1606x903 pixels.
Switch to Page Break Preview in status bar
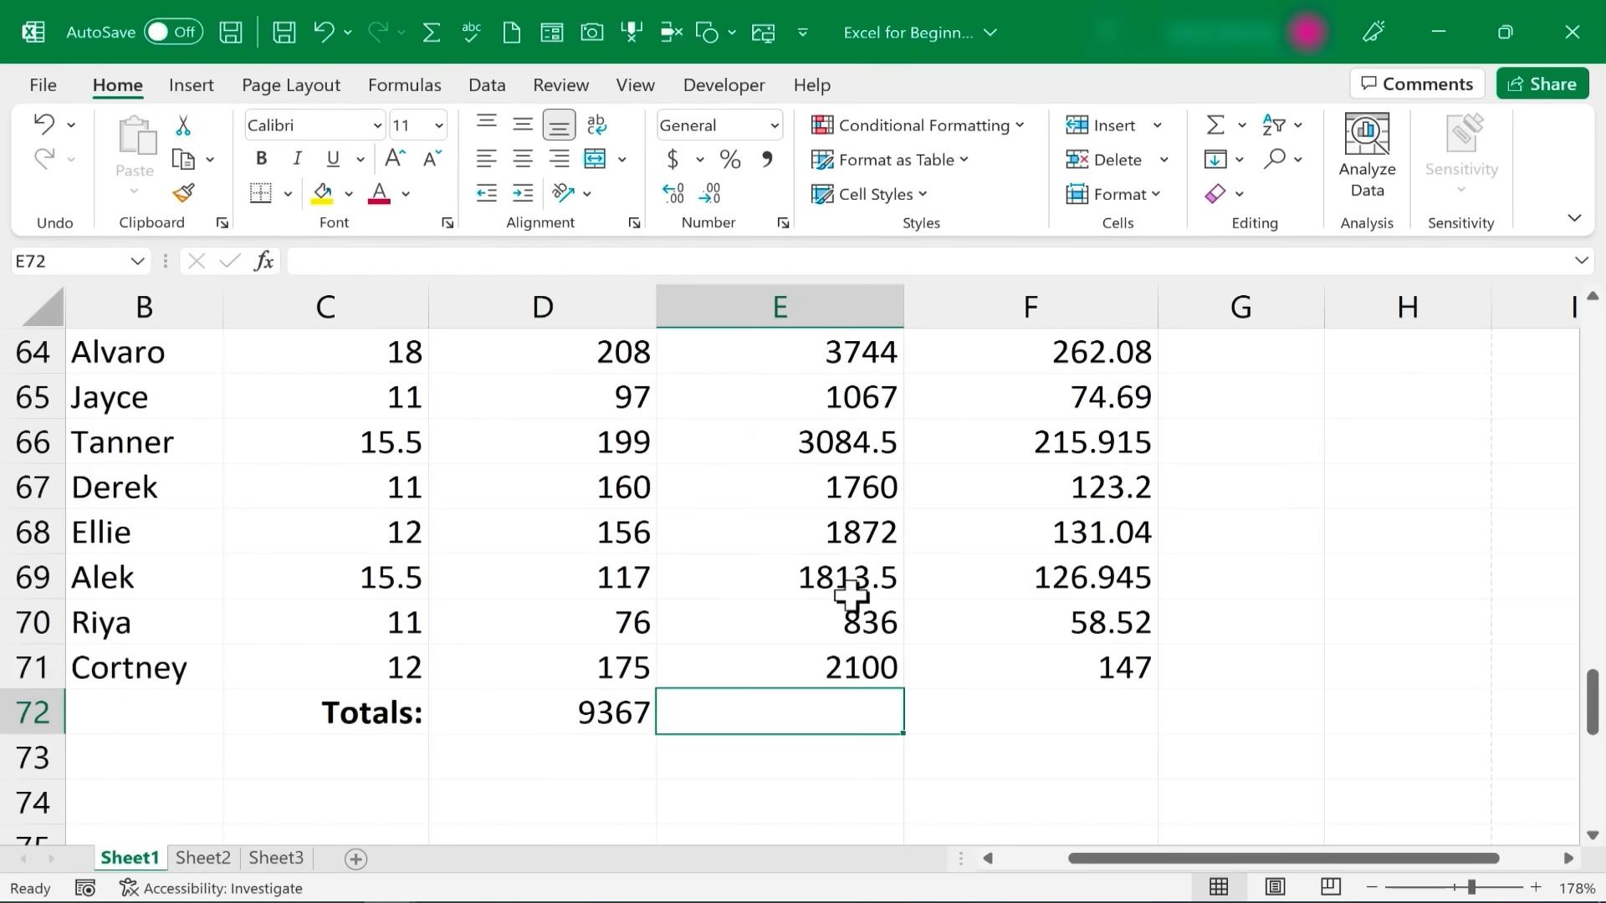coord(1331,887)
